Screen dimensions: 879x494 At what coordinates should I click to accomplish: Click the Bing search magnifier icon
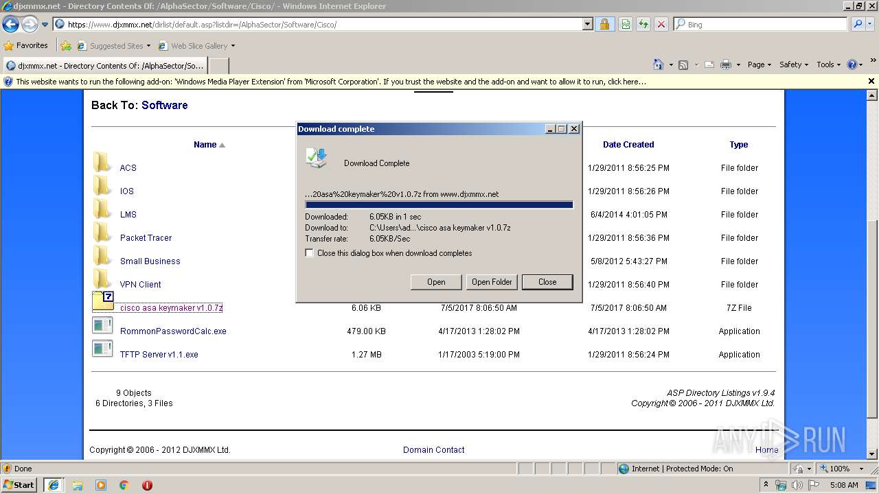tap(858, 24)
